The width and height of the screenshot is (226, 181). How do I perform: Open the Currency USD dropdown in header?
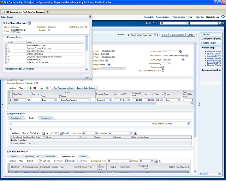107,60
